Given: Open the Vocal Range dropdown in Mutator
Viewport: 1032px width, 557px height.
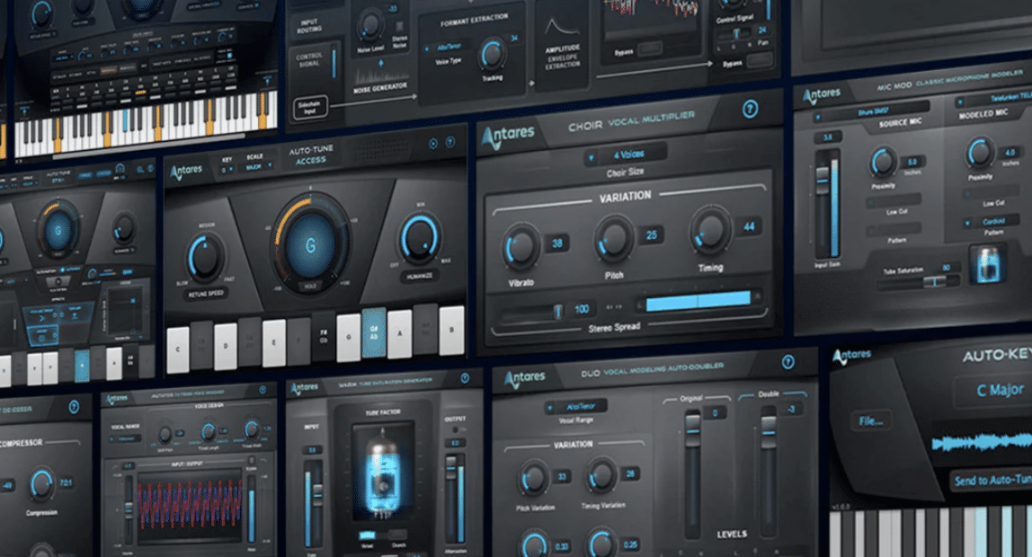Looking at the screenshot, I should [127, 438].
